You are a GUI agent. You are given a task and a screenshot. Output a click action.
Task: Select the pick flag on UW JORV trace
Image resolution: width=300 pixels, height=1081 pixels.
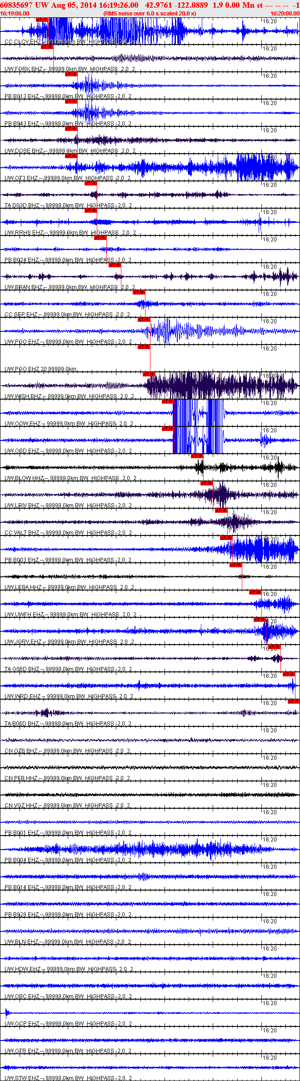pyautogui.click(x=260, y=620)
